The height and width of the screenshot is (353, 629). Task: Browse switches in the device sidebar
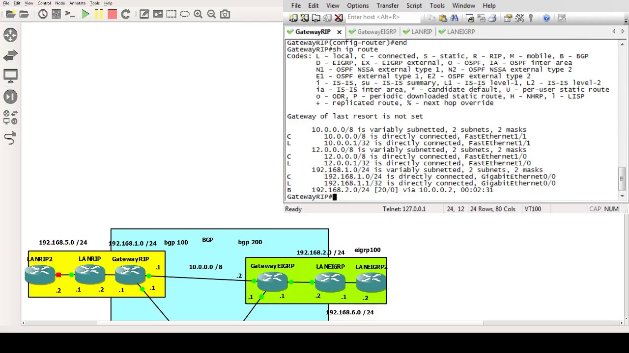(10, 55)
